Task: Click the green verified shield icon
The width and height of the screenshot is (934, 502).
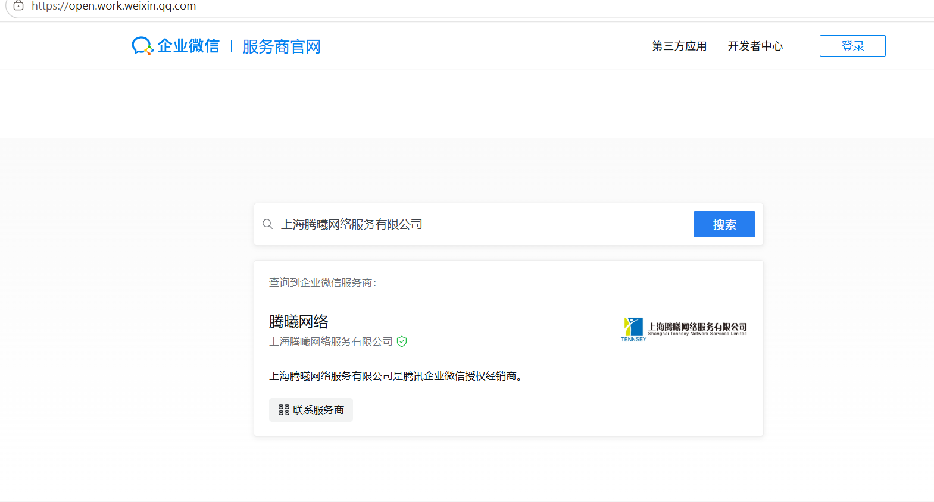Action: coord(402,341)
